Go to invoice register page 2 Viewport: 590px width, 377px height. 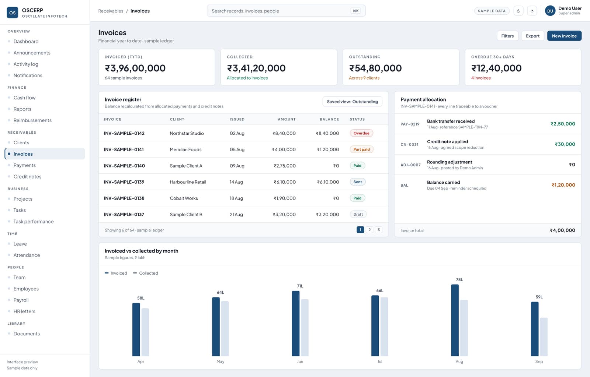tap(369, 230)
